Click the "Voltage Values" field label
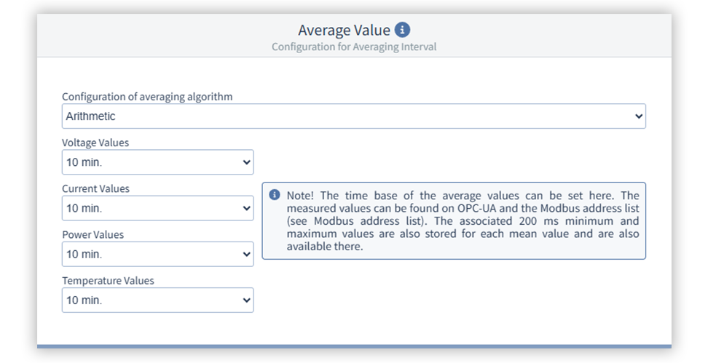708x363 pixels. pyautogui.click(x=95, y=143)
